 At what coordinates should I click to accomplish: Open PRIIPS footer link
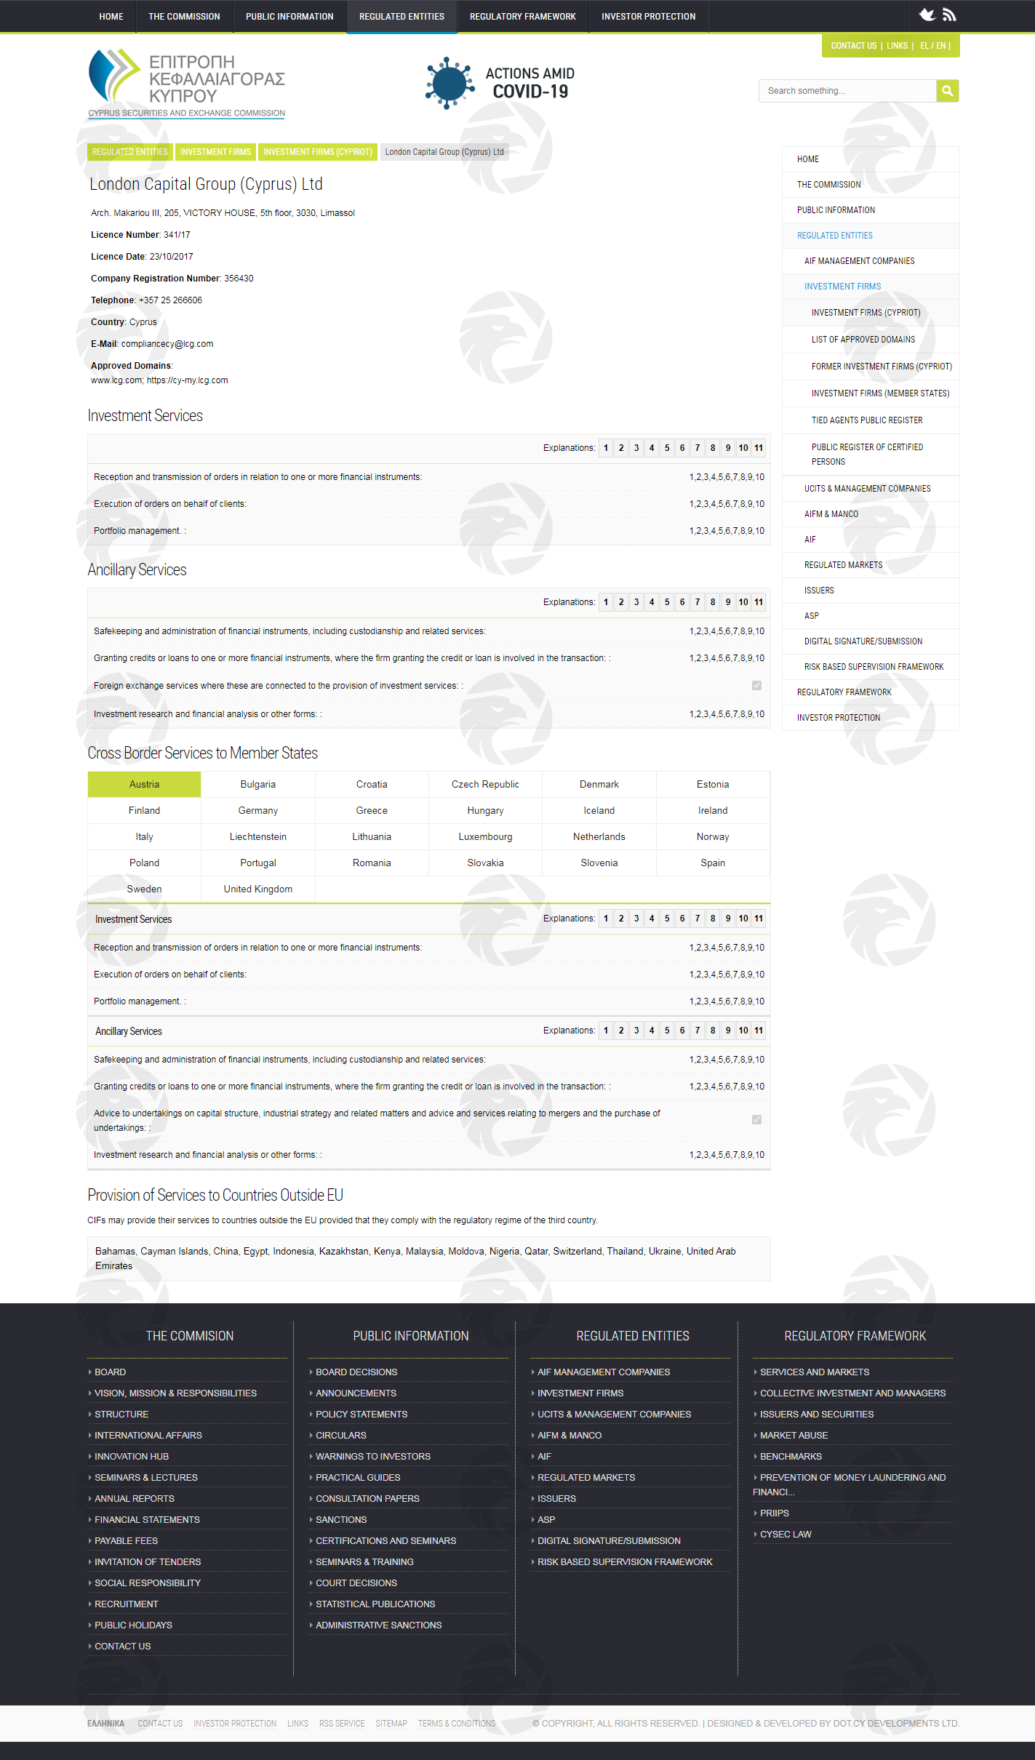774,1513
